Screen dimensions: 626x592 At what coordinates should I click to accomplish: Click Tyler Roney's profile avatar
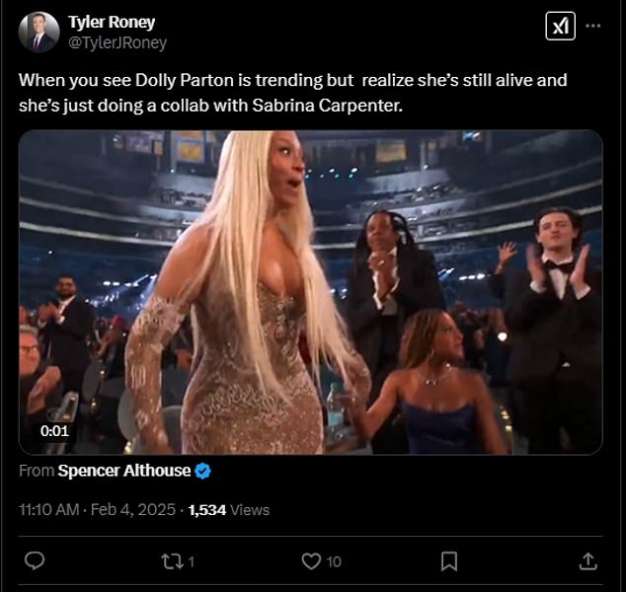click(x=39, y=32)
